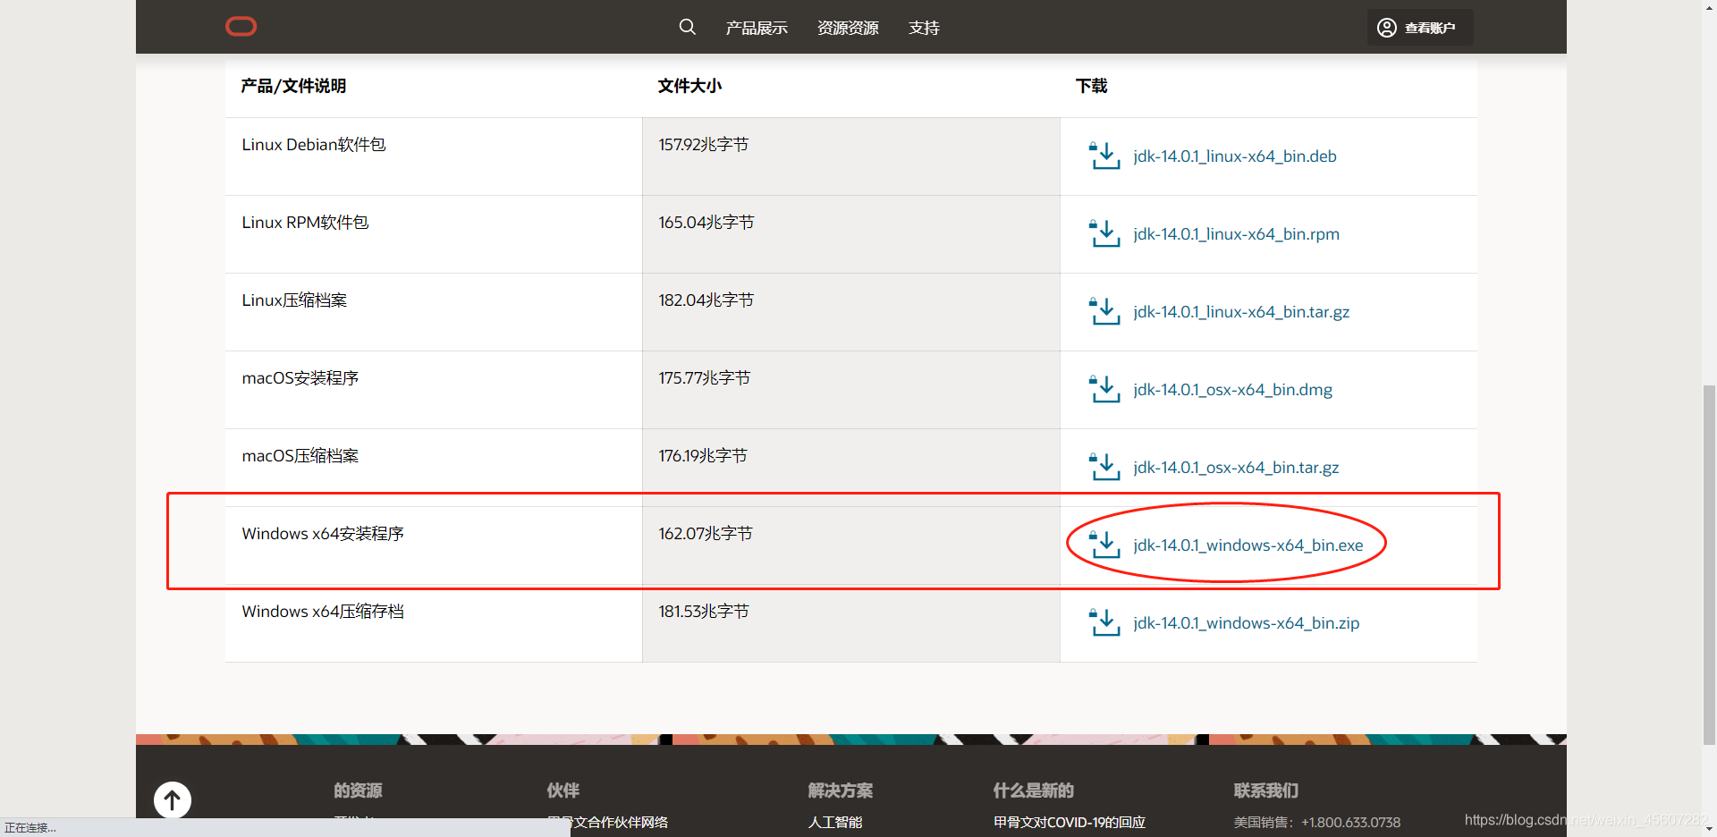This screenshot has height=837, width=1717.
Task: Download jdk-14.0.1_linux-x64_bin.rpm link
Action: pyautogui.click(x=1236, y=234)
